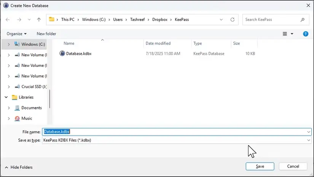Image resolution: width=314 pixels, height=177 pixels.
Task: Select the Documents library
Action: pyautogui.click(x=32, y=107)
